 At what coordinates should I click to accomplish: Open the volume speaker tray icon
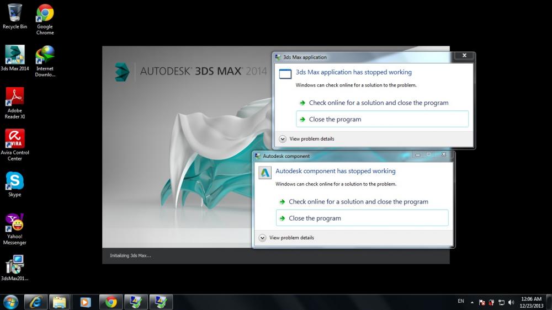[511, 302]
